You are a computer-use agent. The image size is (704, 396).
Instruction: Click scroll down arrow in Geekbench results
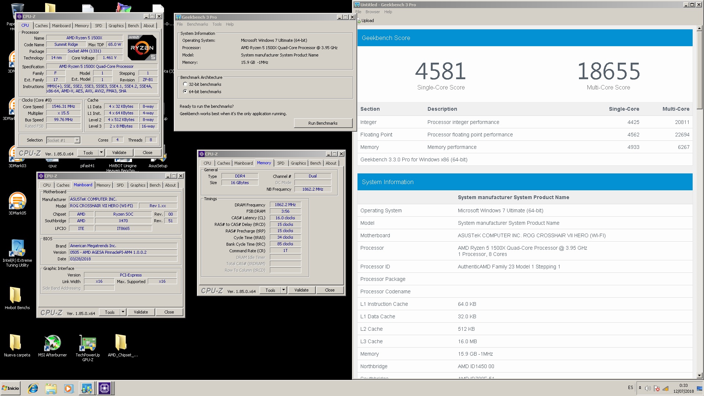point(699,375)
